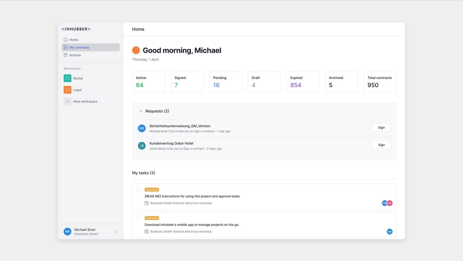Click the Home page title in header

click(138, 29)
